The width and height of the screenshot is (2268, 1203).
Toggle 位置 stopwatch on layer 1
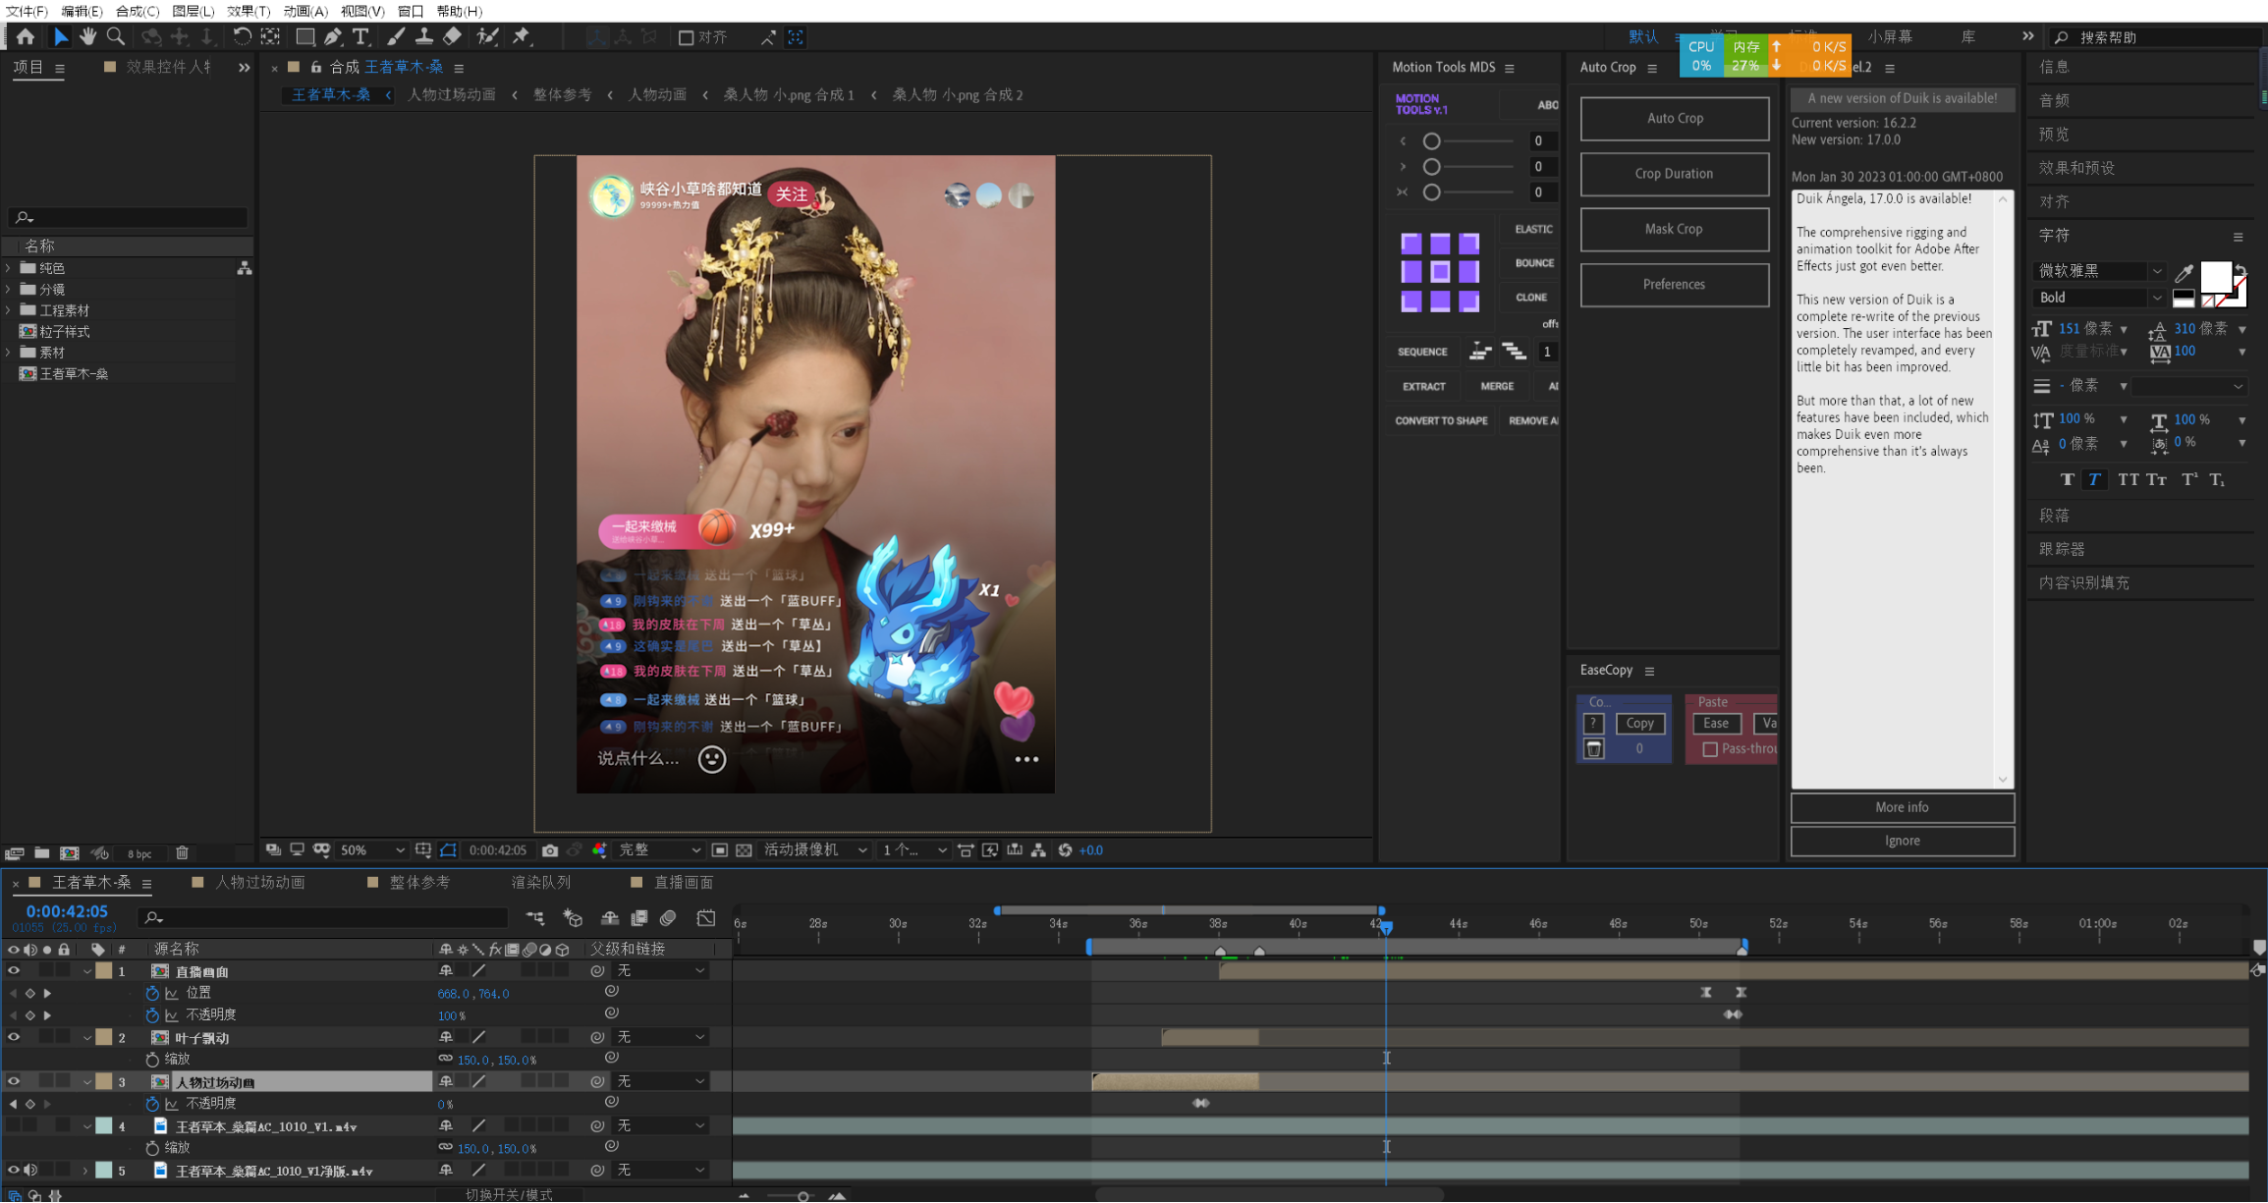pyautogui.click(x=152, y=993)
